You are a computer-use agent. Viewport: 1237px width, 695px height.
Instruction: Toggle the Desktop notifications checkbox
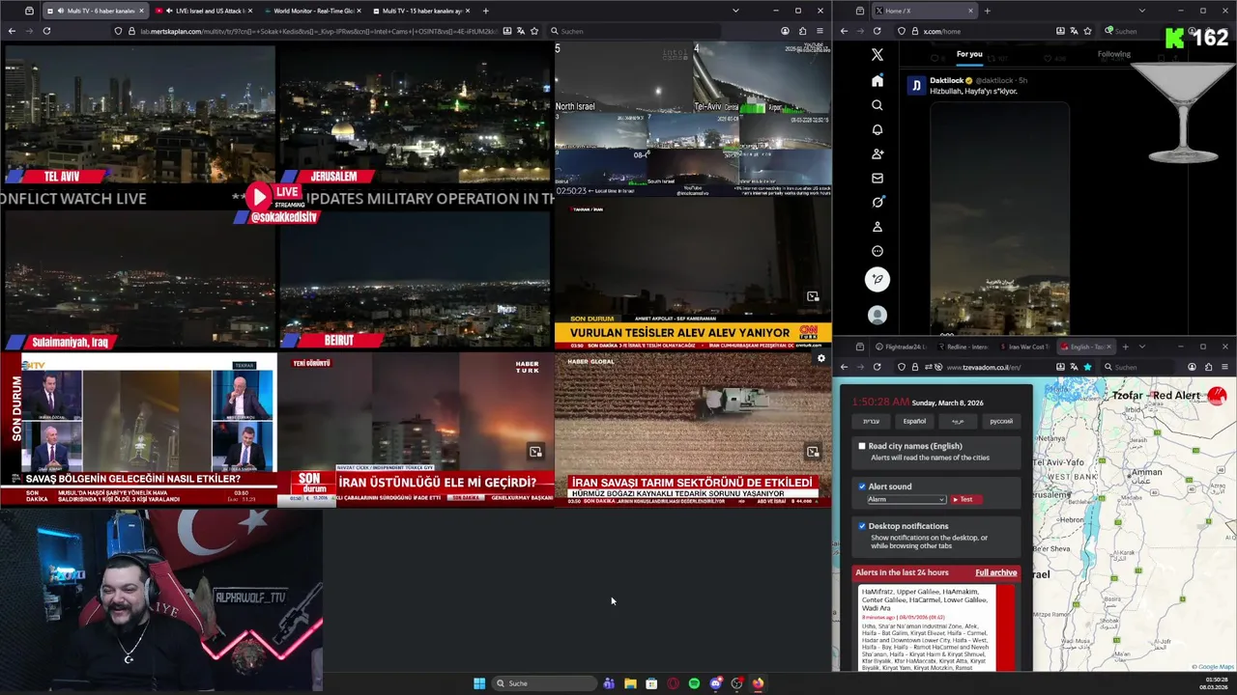click(x=862, y=526)
